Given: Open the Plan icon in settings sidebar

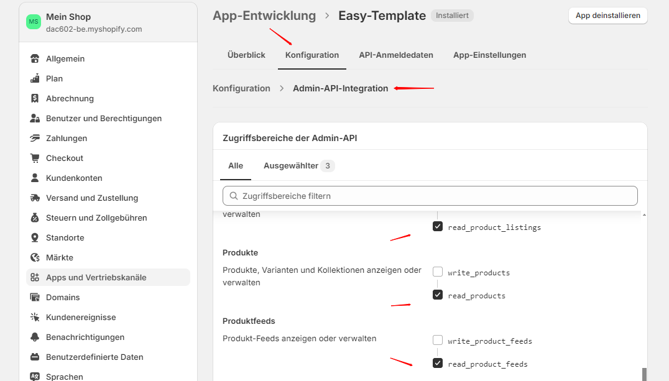Looking at the screenshot, I should (35, 79).
